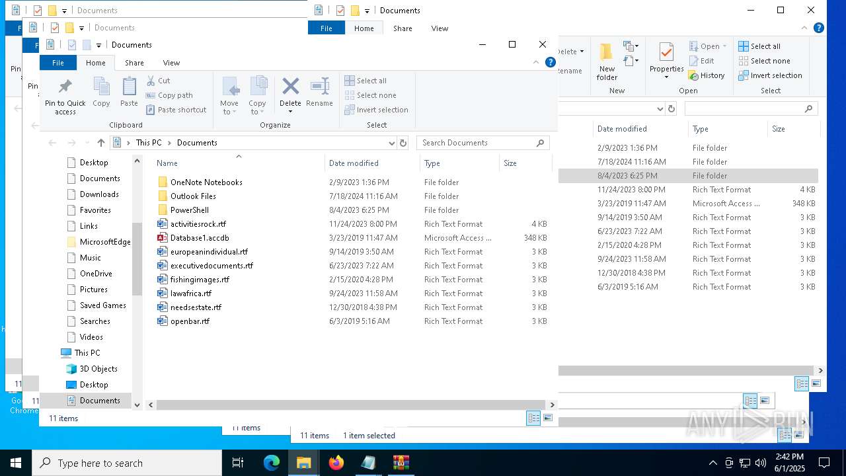Click New folder in the back window ribbon

pos(607,62)
